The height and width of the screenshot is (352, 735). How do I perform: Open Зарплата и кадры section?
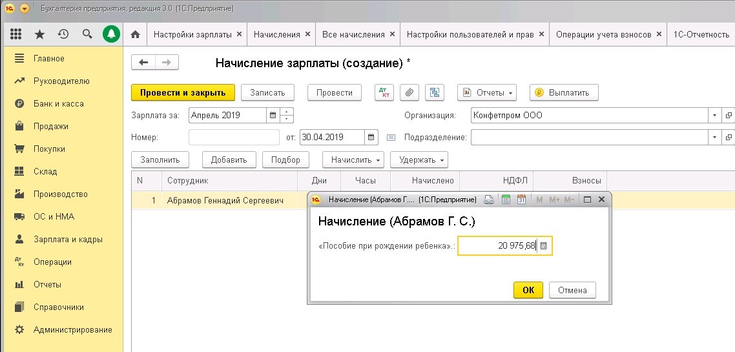click(68, 239)
